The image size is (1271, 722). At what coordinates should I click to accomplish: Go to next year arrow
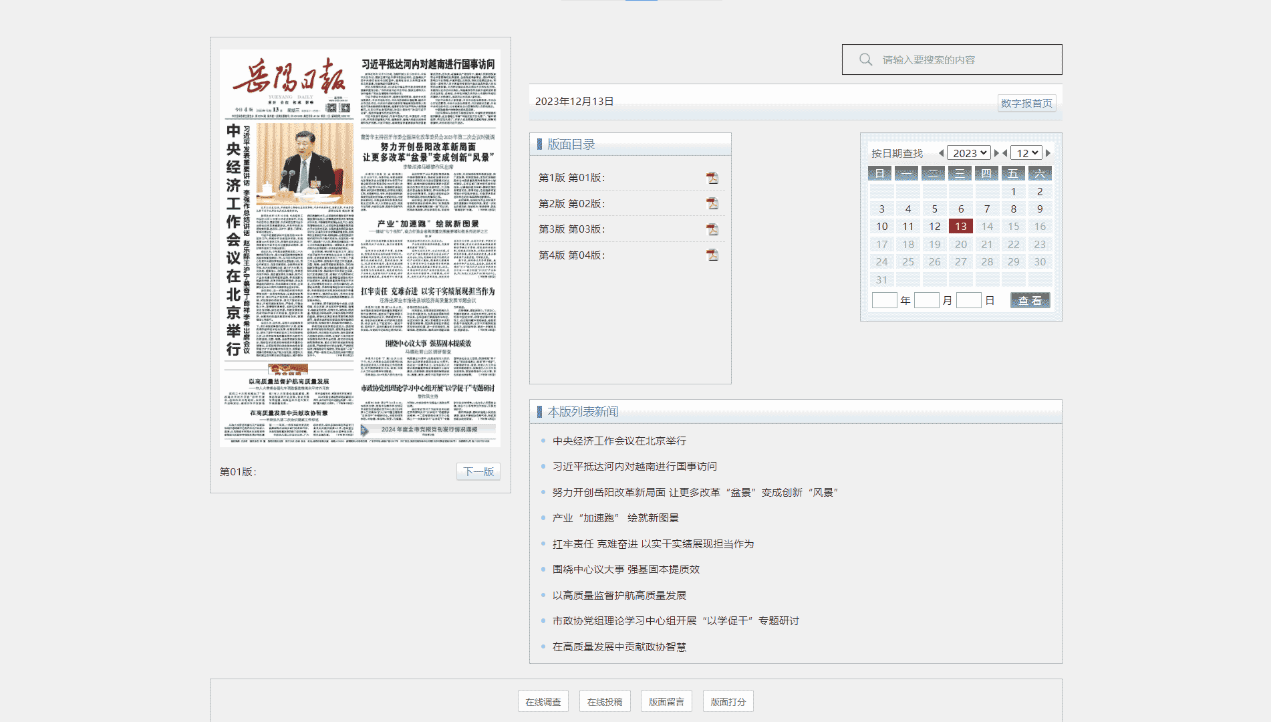click(996, 153)
